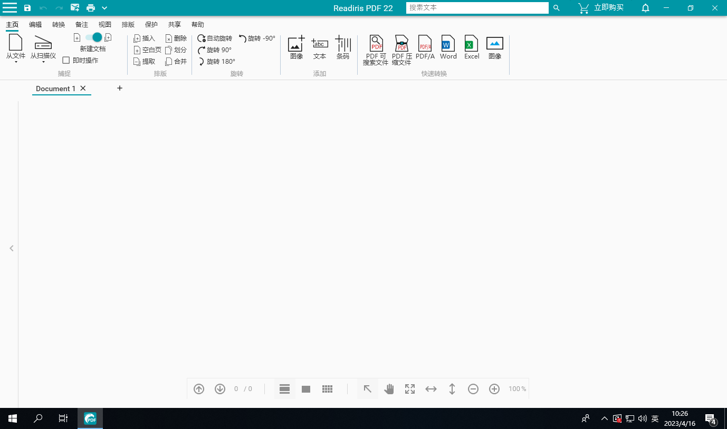Viewport: 727px width, 429px height.
Task: Open the 保护 ribbon tab
Action: click(151, 24)
